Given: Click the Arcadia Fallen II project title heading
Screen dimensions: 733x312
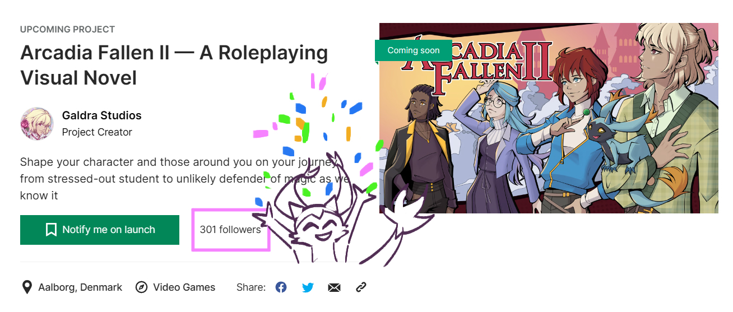Looking at the screenshot, I should [x=174, y=65].
